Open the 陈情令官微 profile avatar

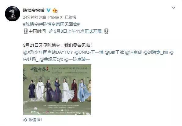point(13,14)
